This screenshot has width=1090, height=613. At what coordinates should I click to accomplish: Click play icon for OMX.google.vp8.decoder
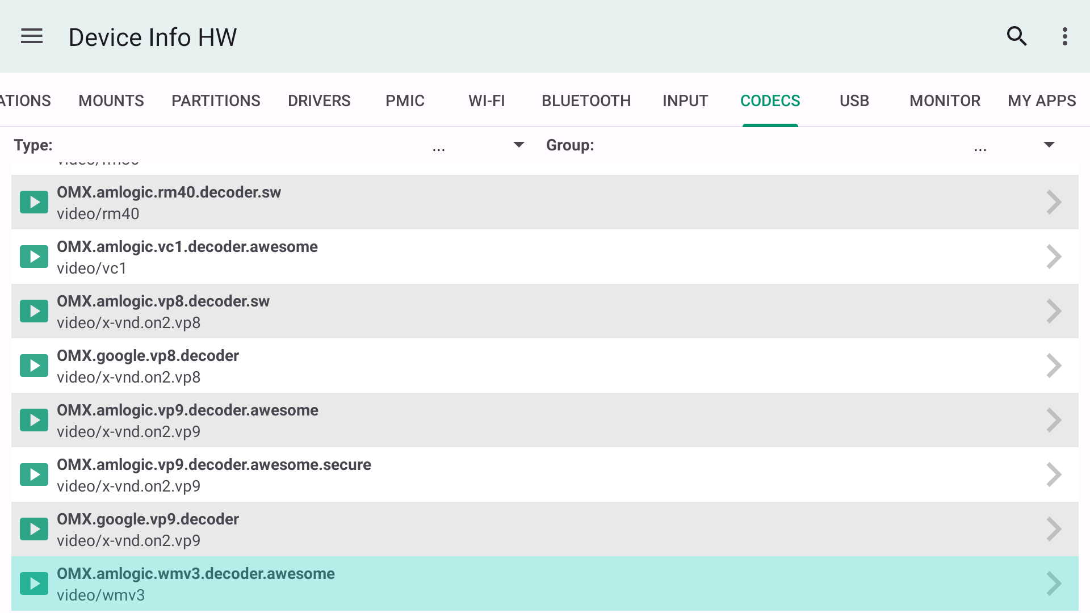(34, 366)
